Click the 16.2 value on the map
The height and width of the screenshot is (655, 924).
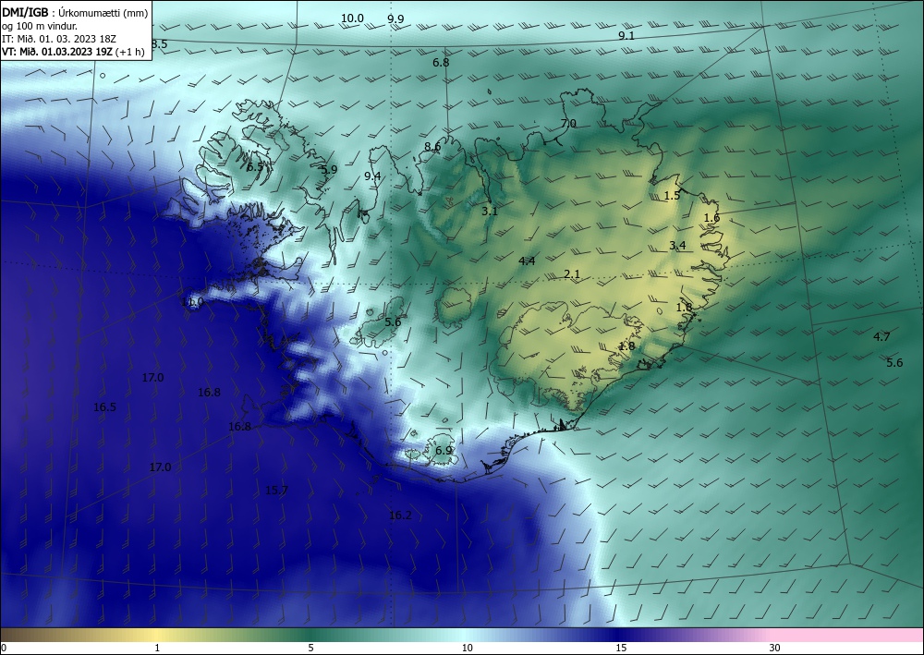pos(400,516)
